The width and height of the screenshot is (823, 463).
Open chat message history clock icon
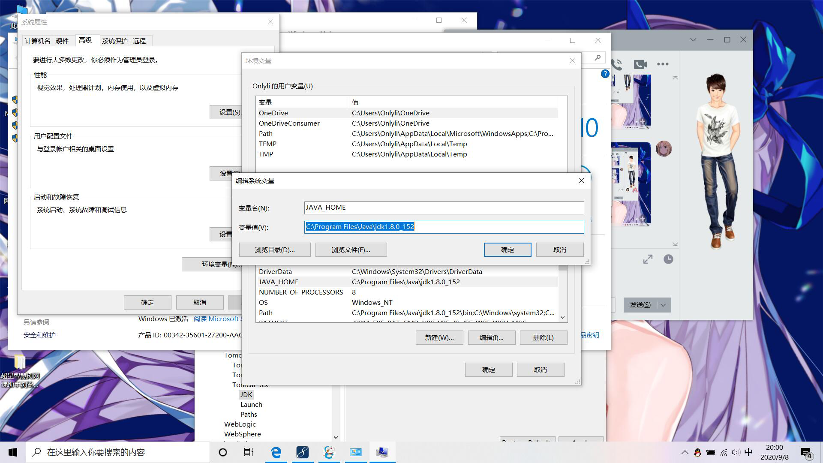[x=668, y=259]
